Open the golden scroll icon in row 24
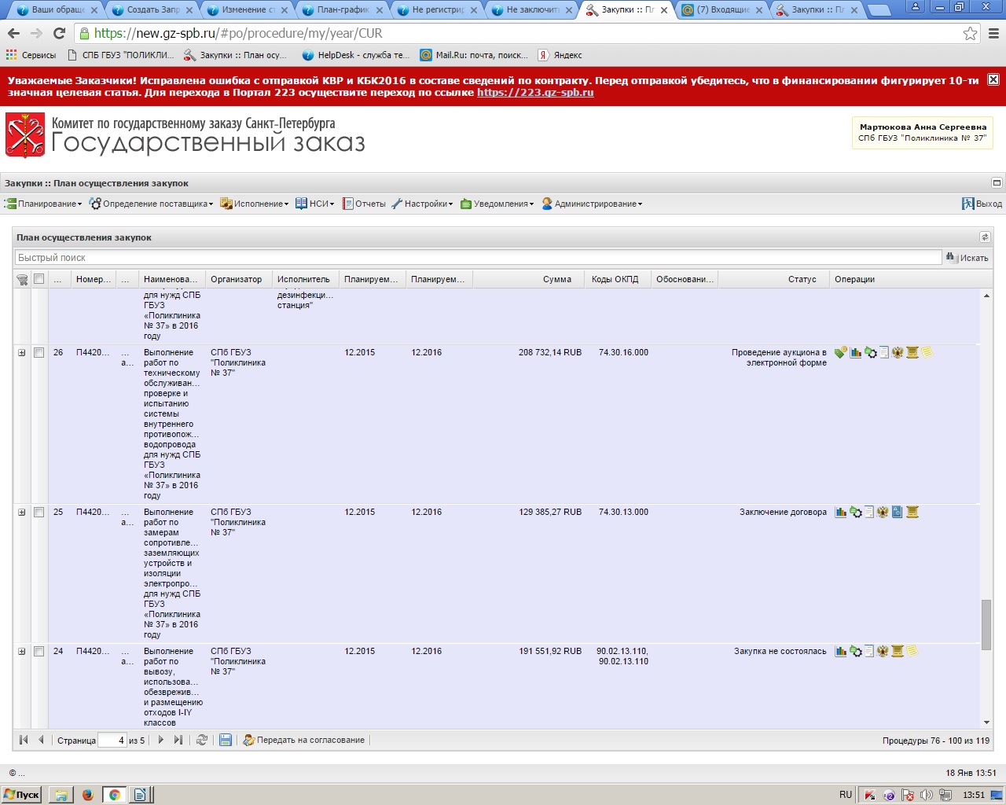 (x=898, y=652)
